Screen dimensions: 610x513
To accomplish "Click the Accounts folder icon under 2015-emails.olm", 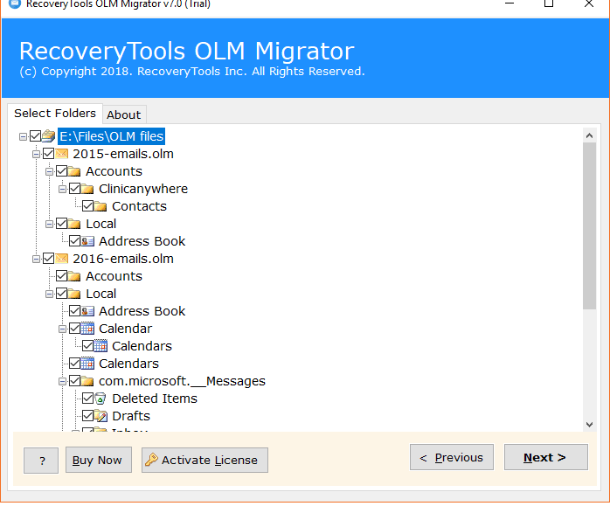I will pyautogui.click(x=74, y=171).
